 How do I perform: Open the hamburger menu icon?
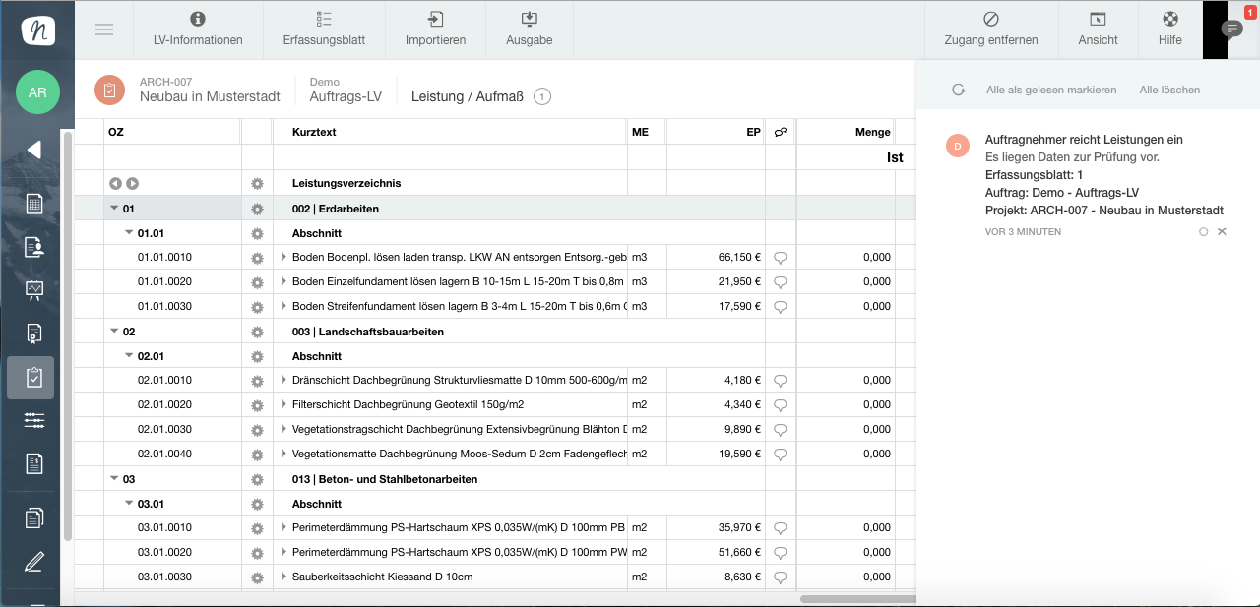pyautogui.click(x=104, y=29)
